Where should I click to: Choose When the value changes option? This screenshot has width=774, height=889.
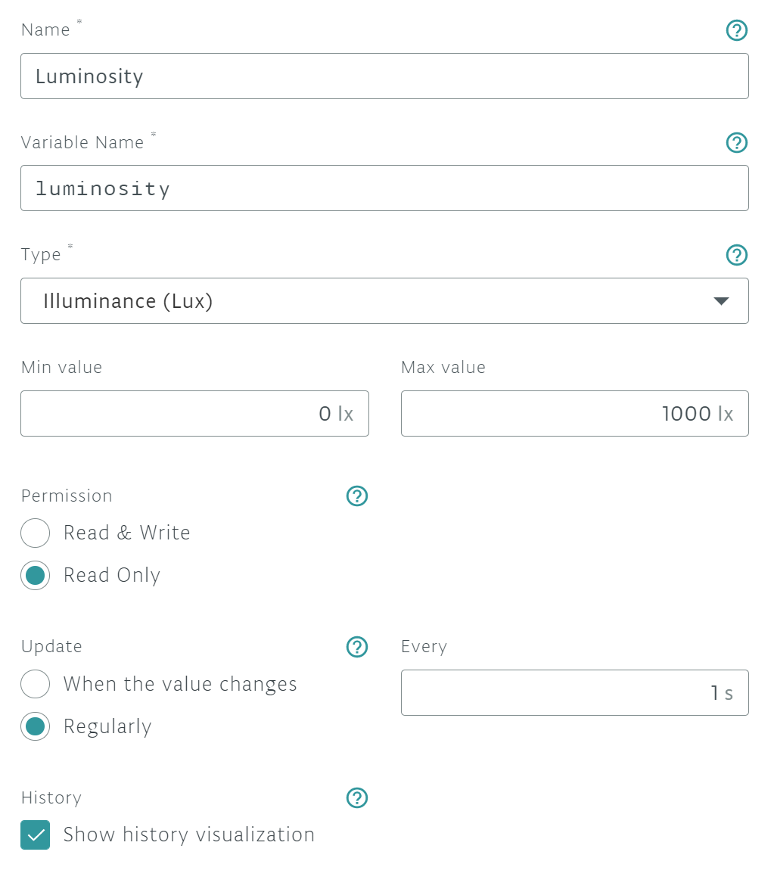pyautogui.click(x=36, y=685)
